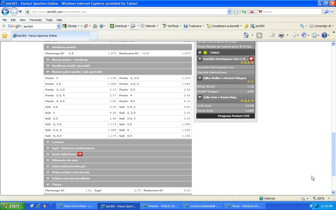Collapse the TENIS live section
Screen dimensions: 336x210
pyautogui.click(x=200, y=52)
